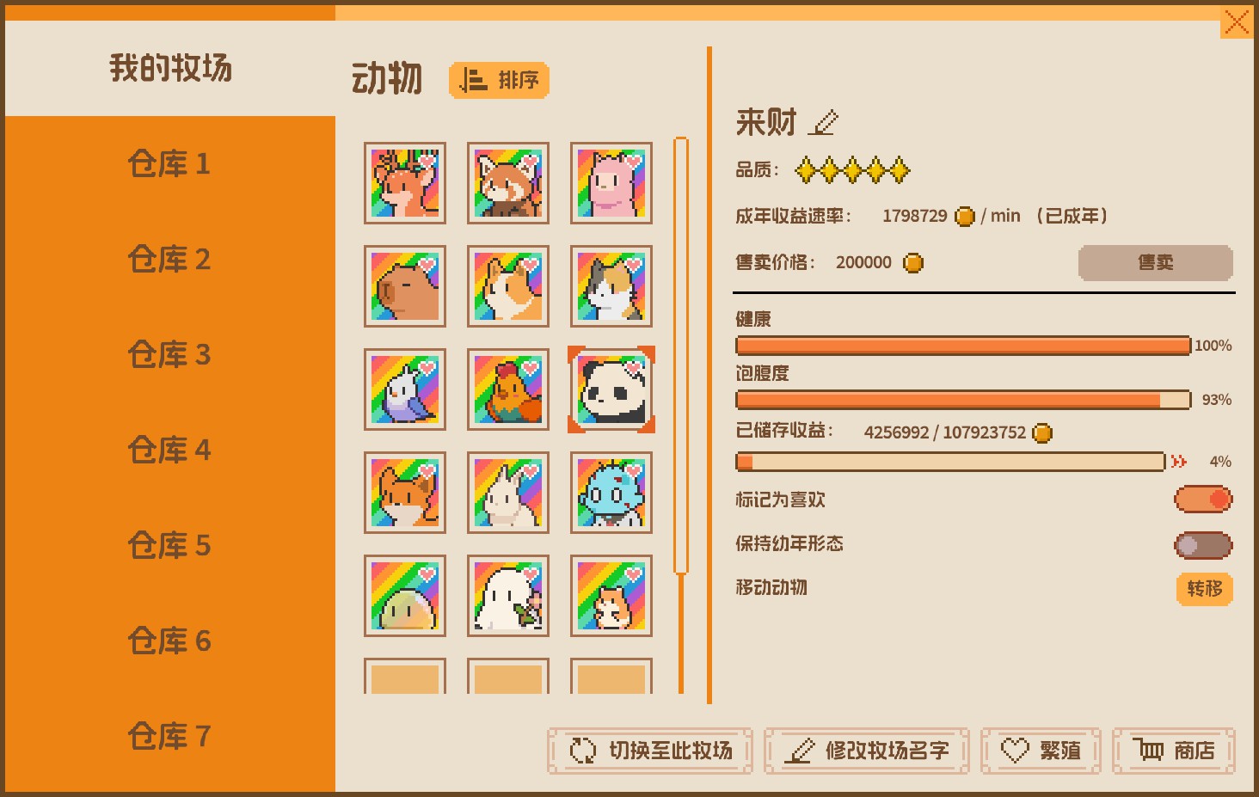Toggle the 标记为喜欢 switch off

point(1203,500)
